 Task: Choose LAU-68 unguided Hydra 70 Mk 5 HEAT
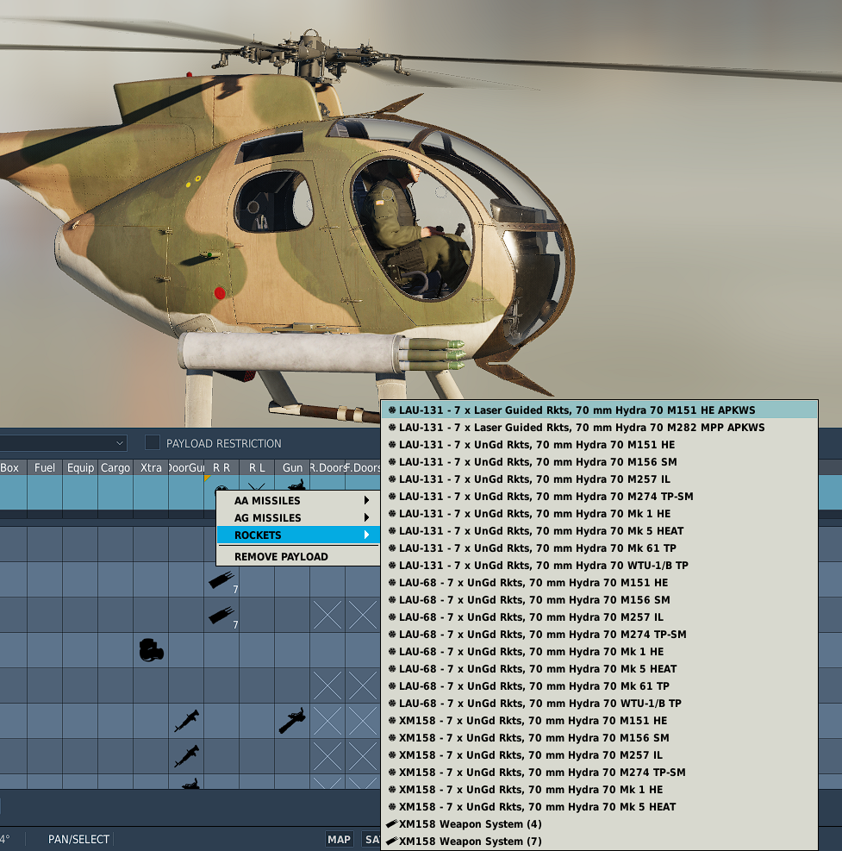(x=537, y=669)
